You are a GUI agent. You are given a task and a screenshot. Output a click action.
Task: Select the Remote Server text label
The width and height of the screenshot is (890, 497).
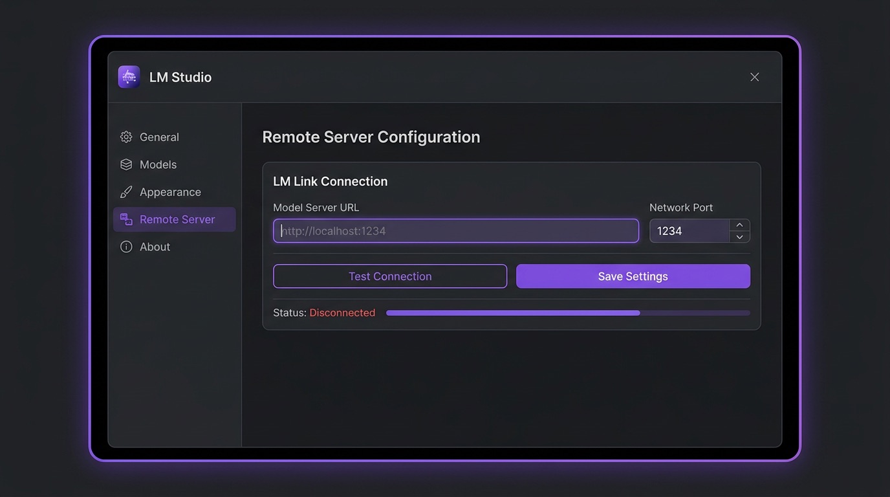(177, 219)
